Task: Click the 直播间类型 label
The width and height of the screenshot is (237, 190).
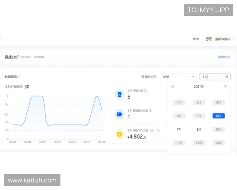Action: 149,77
